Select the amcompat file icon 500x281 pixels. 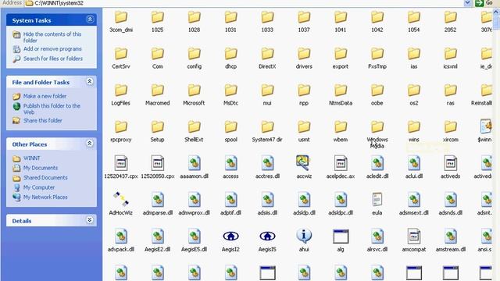[x=413, y=237]
